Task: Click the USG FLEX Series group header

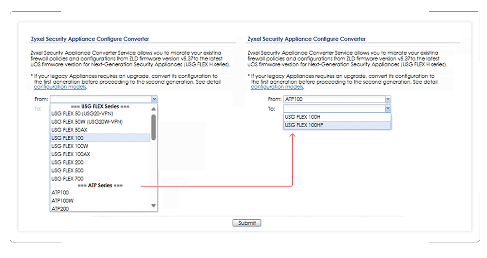Action: point(100,107)
